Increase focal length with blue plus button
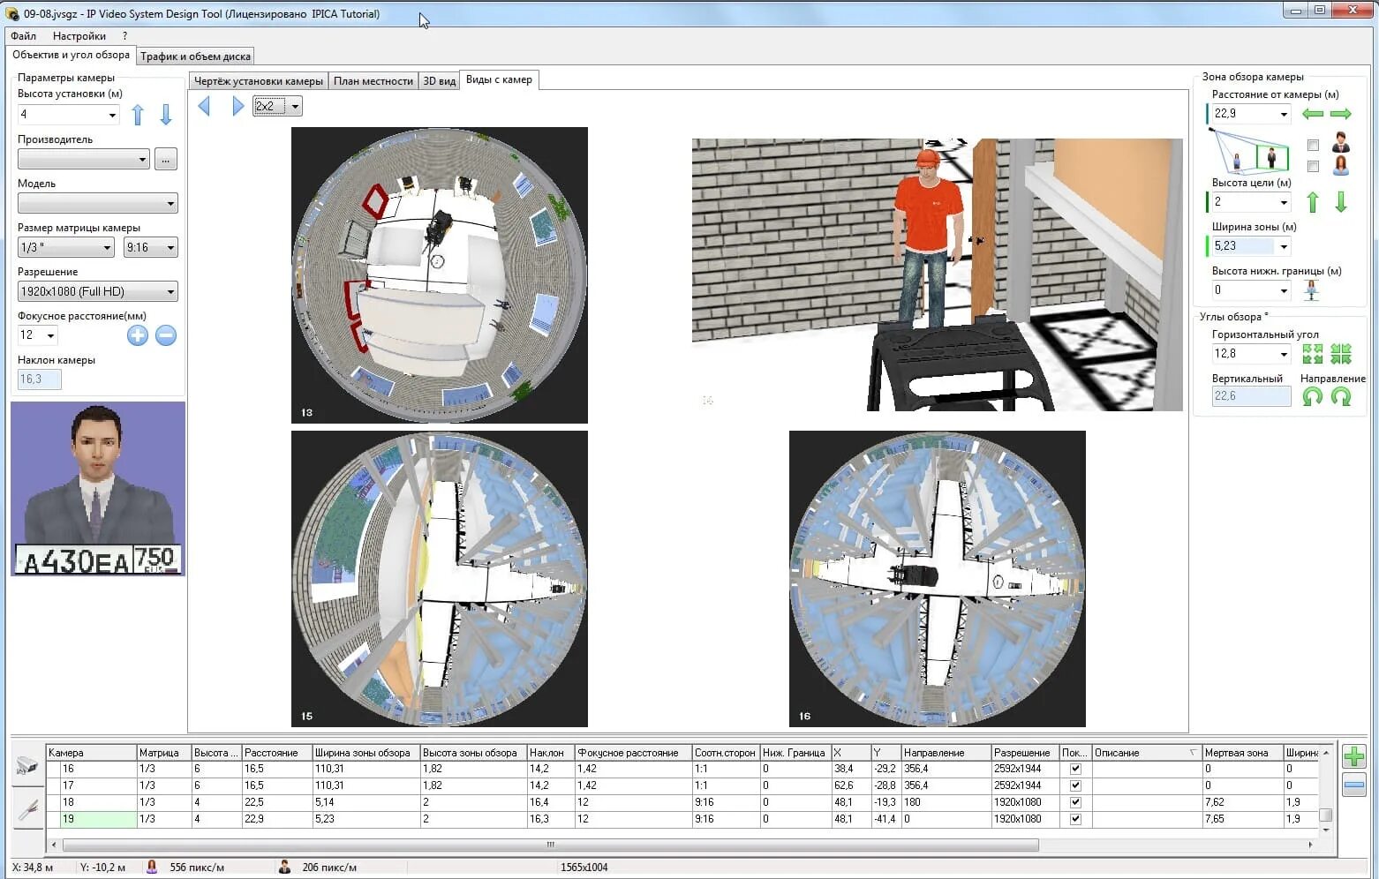Viewport: 1379px width, 879px height. [138, 335]
